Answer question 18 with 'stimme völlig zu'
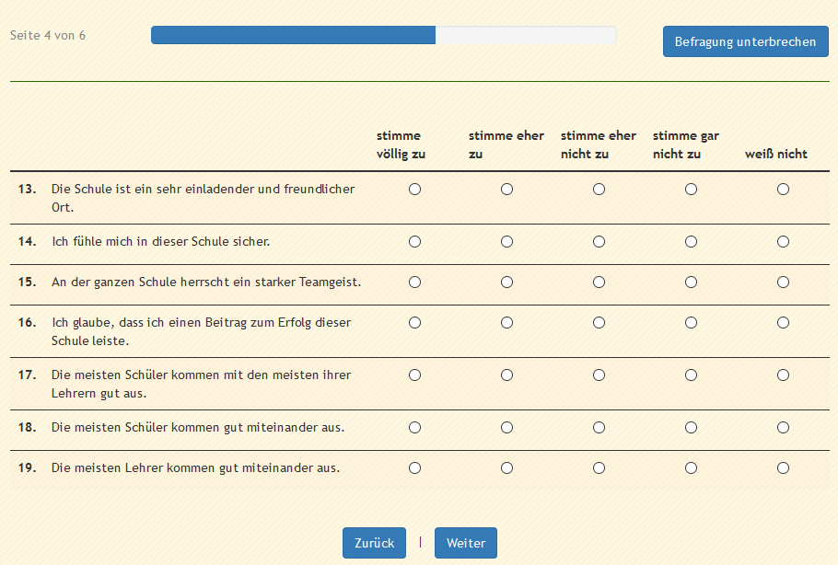The height and width of the screenshot is (565, 838). pos(414,427)
